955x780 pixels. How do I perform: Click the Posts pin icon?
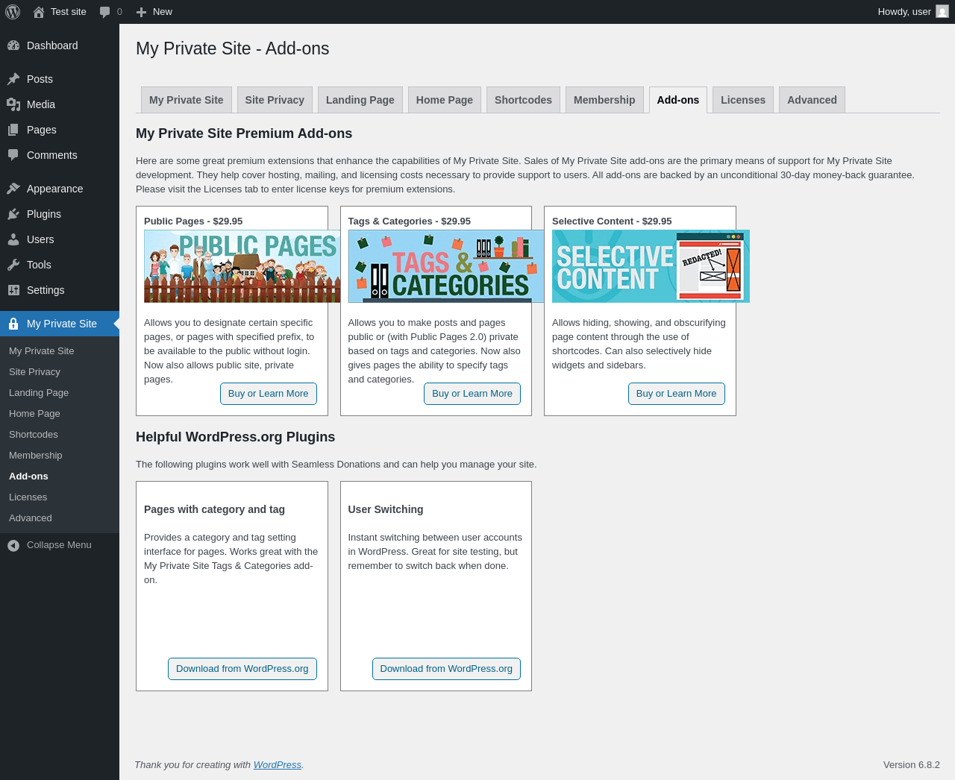pyautogui.click(x=13, y=79)
